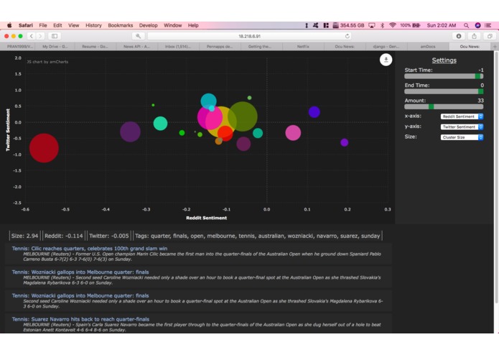The width and height of the screenshot is (499, 355).
Task: Show all tabs overview button
Action: click(x=490, y=36)
